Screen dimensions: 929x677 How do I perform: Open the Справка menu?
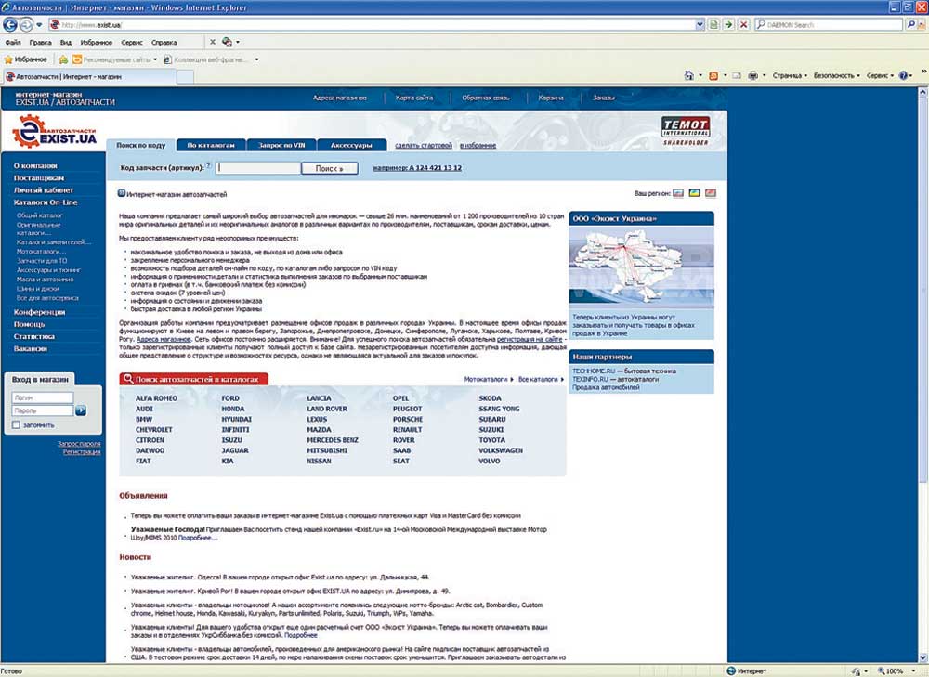click(164, 43)
